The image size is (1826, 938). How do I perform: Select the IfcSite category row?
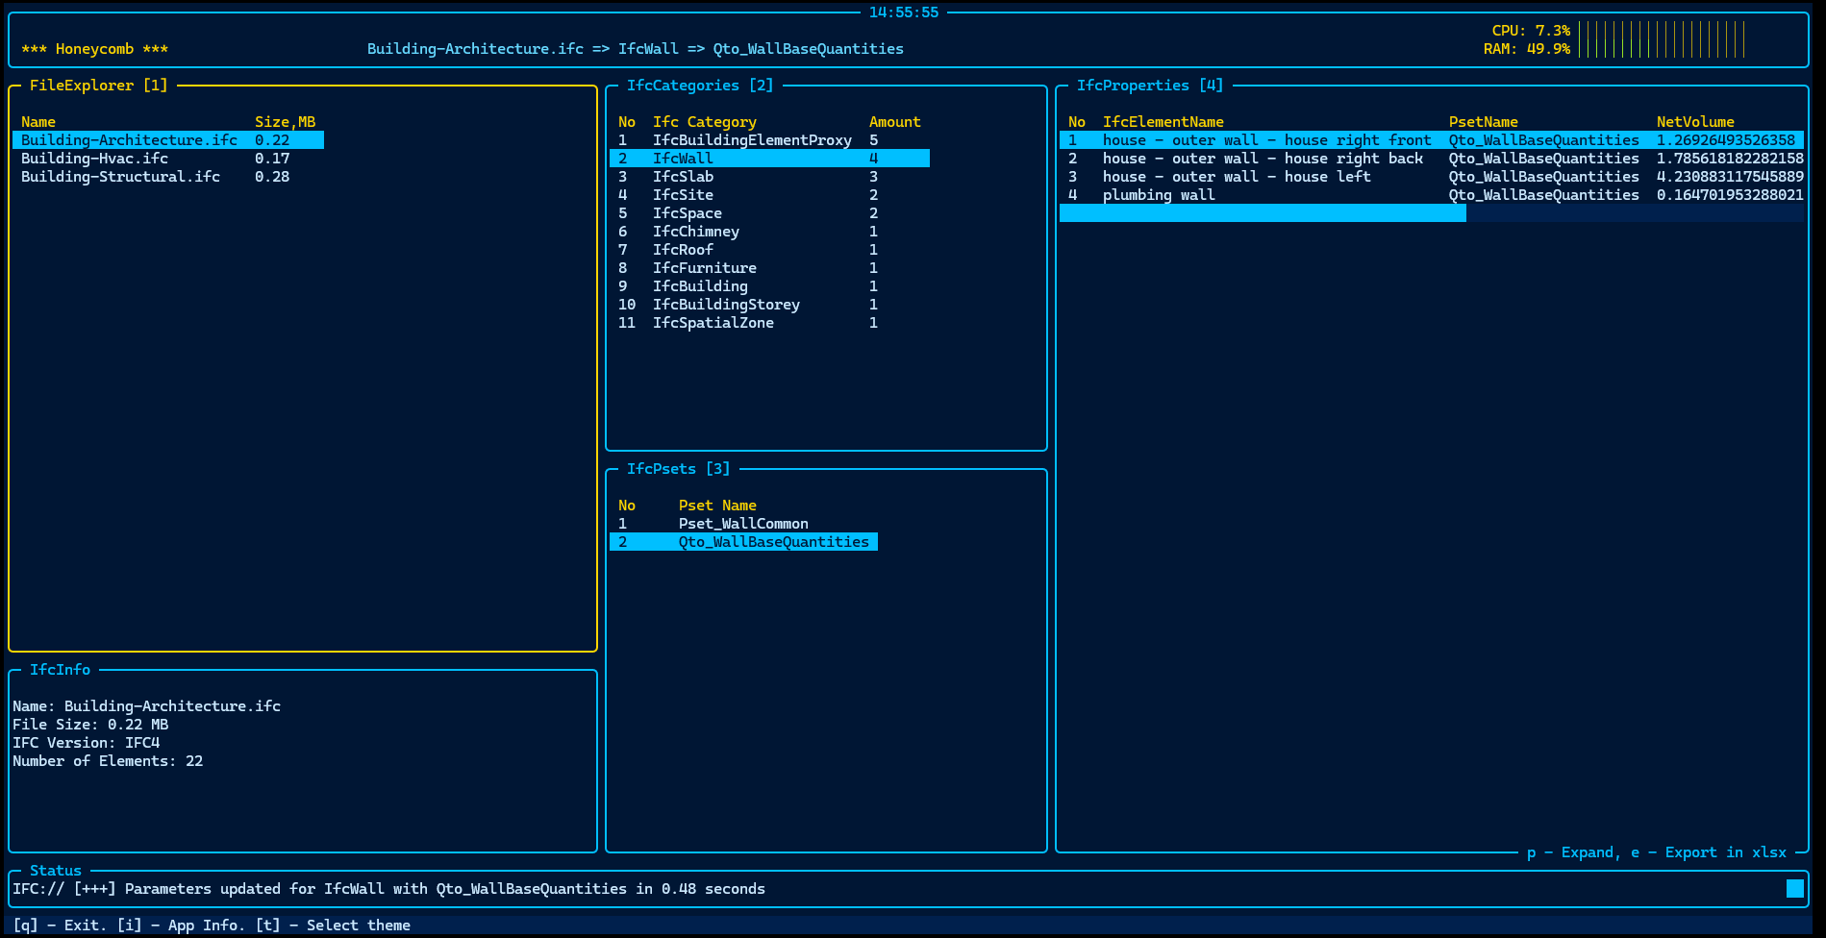click(x=769, y=195)
